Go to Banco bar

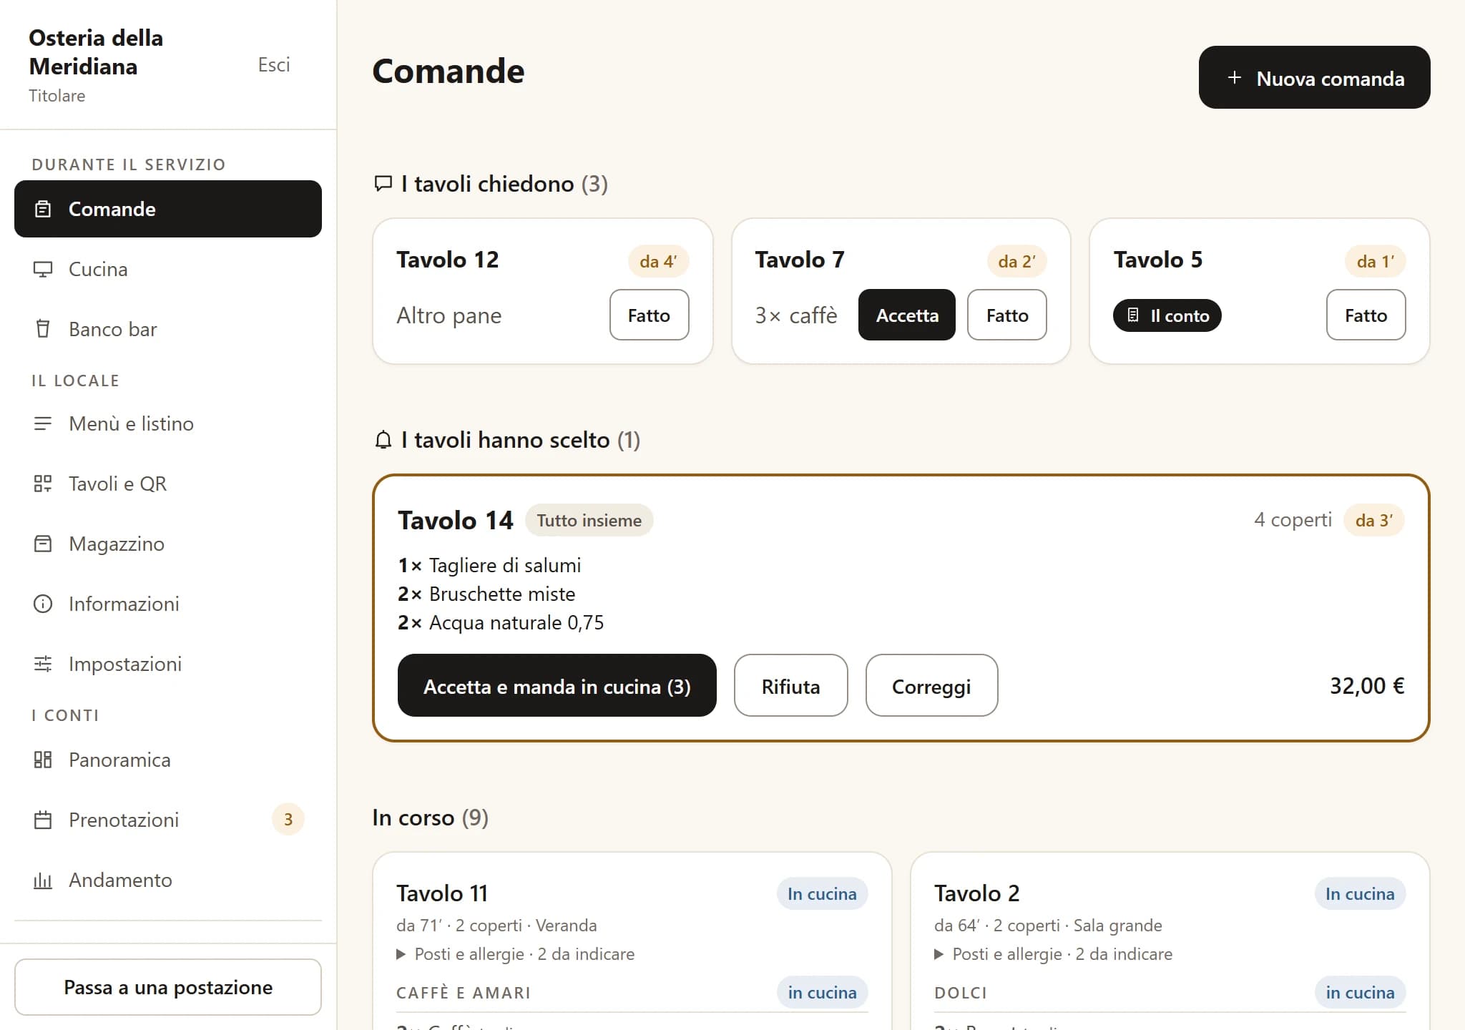pos(168,329)
